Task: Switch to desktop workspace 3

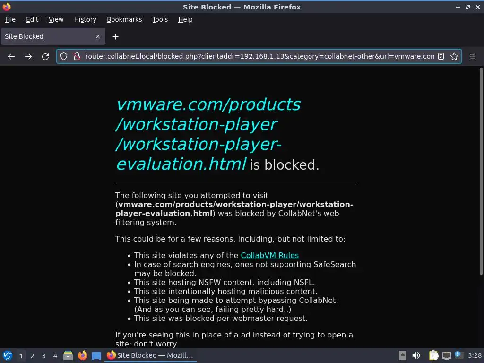Action: pos(44,356)
